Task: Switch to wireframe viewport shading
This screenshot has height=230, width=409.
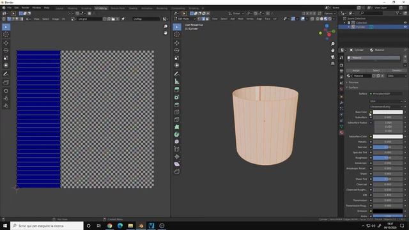Action: click(318, 19)
